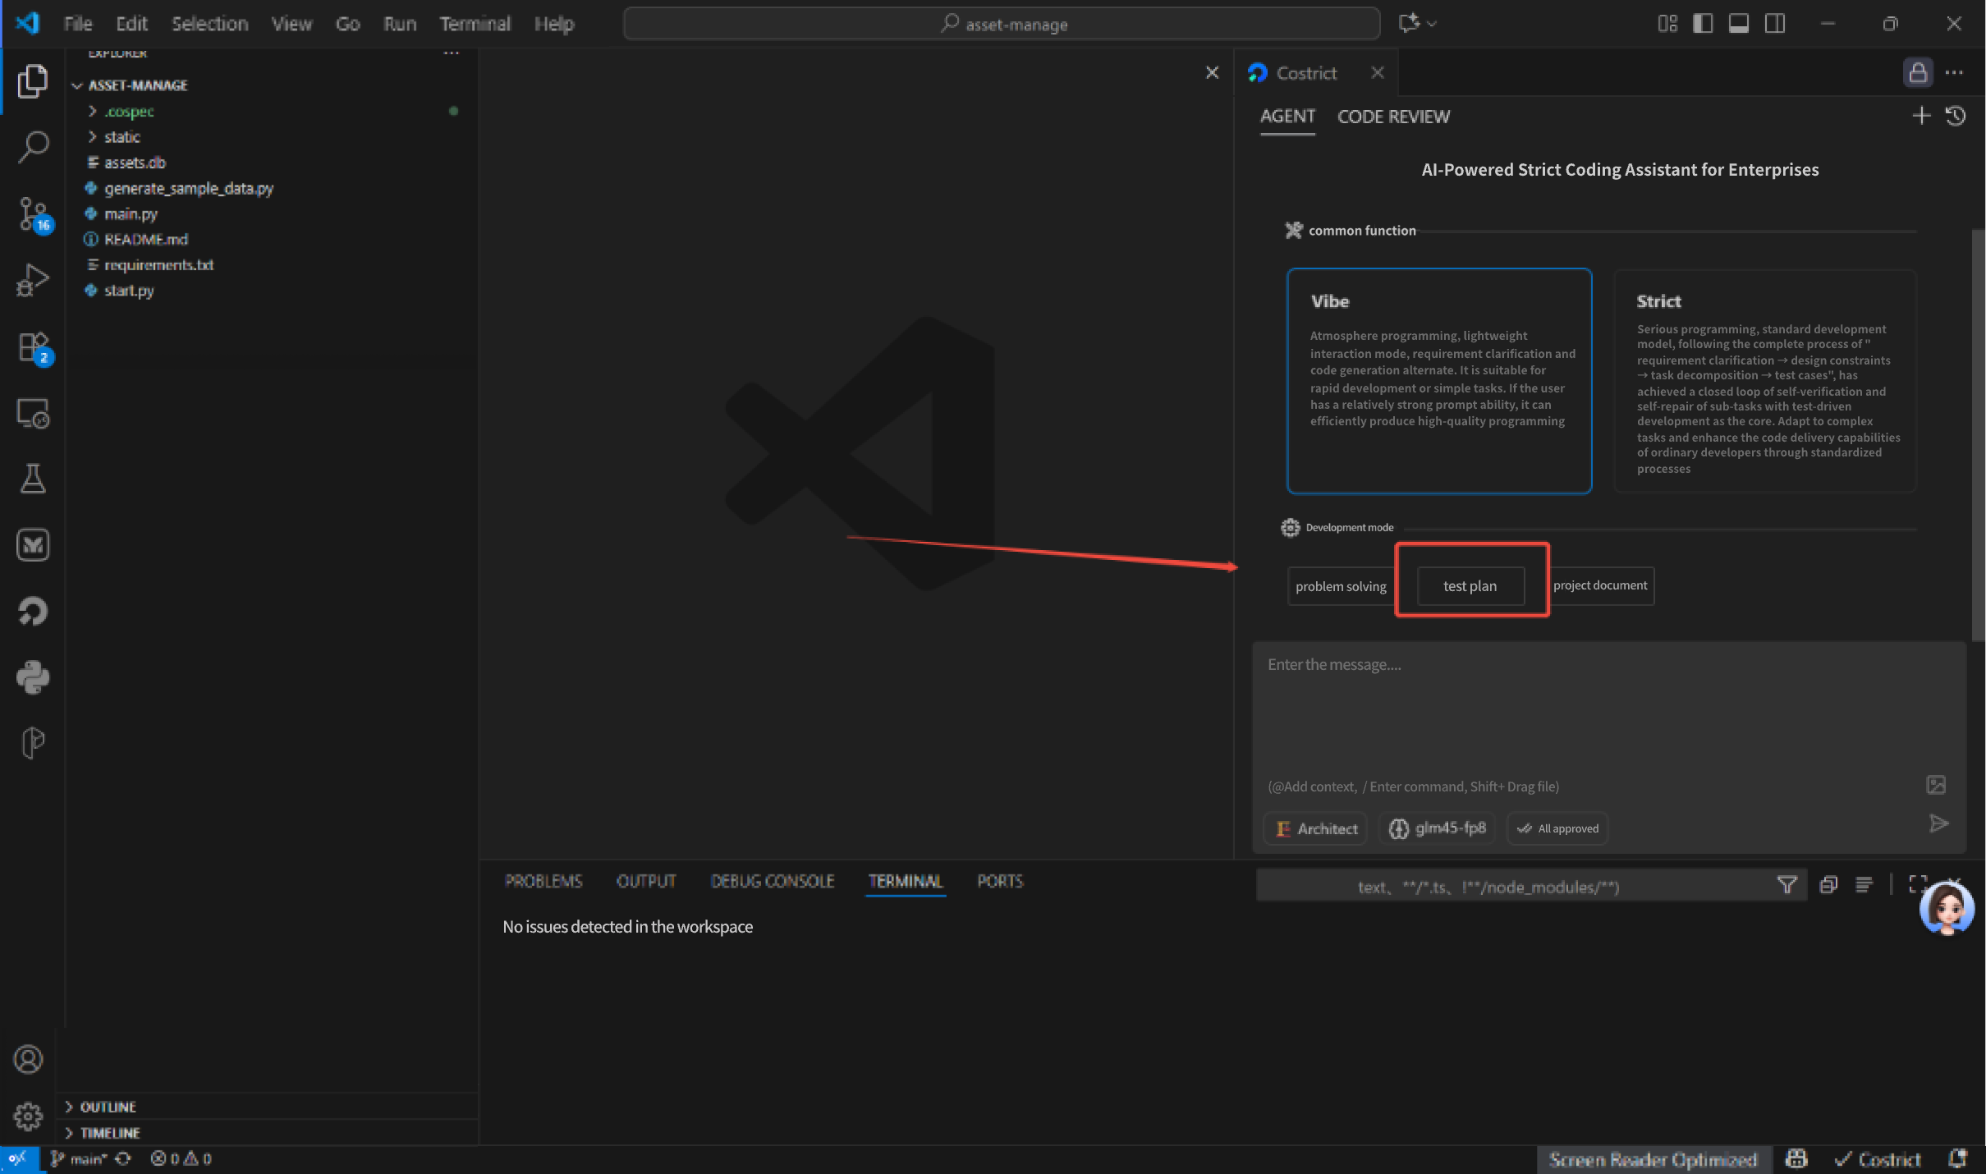The width and height of the screenshot is (1986, 1174).
Task: Toggle the primary side bar layout
Action: tap(1703, 24)
